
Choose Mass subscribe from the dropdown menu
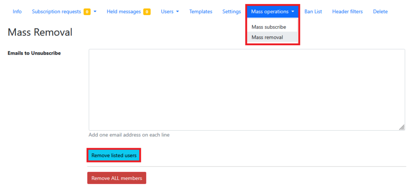click(269, 27)
